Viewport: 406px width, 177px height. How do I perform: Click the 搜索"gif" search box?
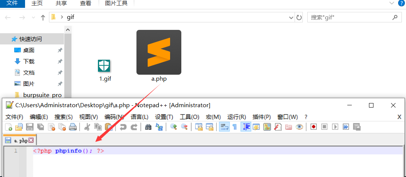(354, 18)
